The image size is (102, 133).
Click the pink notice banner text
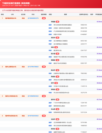click(23, 10)
